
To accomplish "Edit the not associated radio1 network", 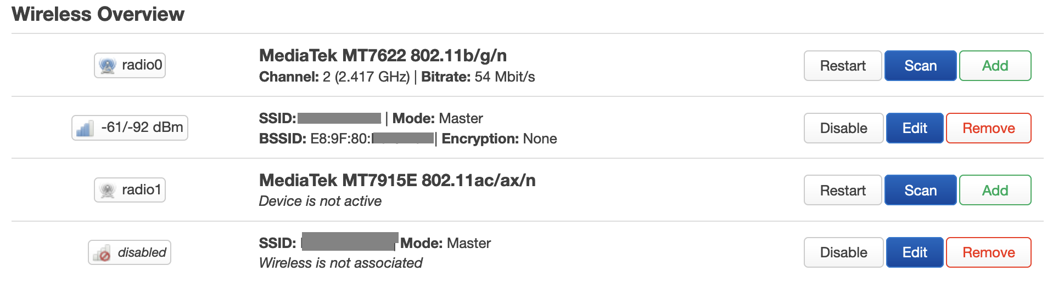I will pyautogui.click(x=915, y=252).
